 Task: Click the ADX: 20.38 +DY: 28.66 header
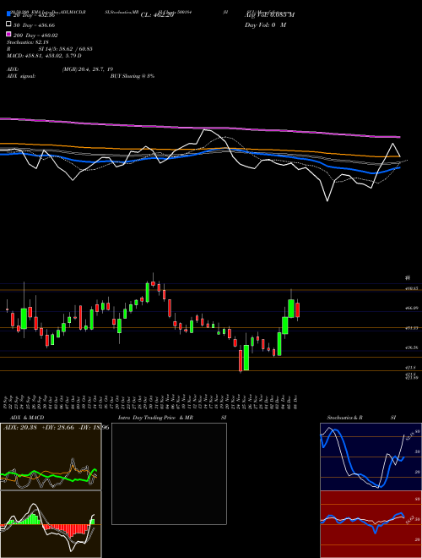coord(55,427)
